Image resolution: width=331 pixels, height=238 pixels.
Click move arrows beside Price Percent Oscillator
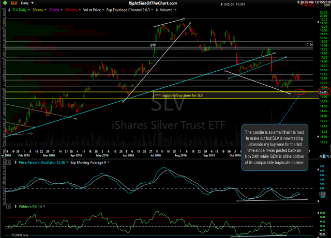pos(16,163)
